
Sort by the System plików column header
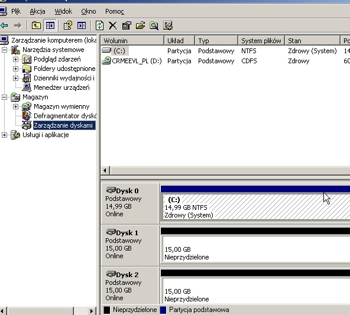261,41
